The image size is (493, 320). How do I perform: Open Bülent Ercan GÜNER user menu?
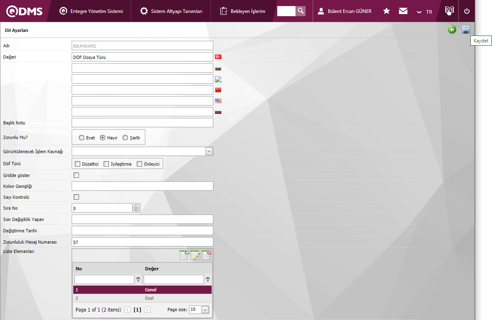[344, 11]
